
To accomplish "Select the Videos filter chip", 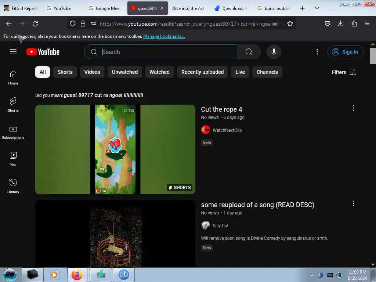I will (92, 72).
